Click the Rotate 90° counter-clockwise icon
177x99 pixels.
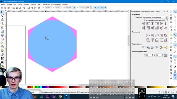coord(14,8)
